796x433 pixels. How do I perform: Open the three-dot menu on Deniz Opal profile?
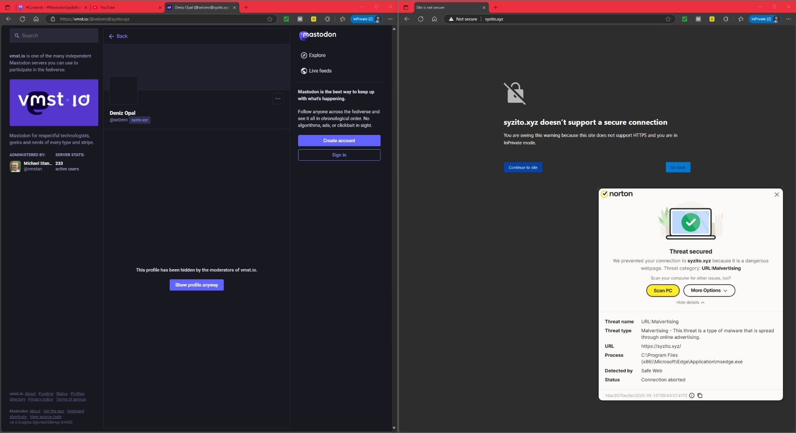(278, 99)
